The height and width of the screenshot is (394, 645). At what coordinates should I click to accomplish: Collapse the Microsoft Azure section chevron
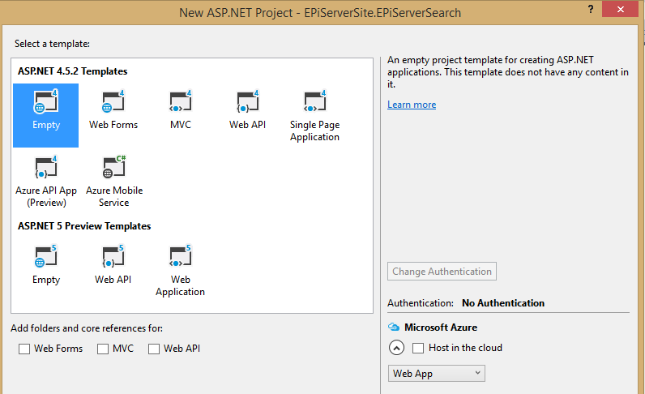(396, 348)
